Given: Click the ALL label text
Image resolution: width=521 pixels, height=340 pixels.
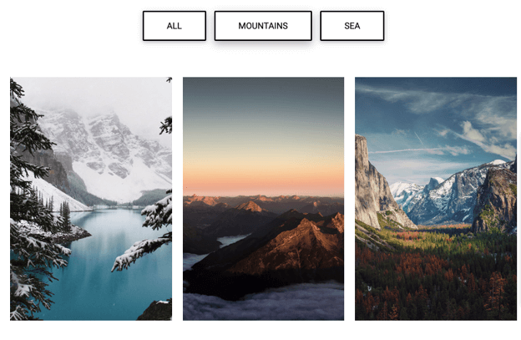Looking at the screenshot, I should (175, 26).
